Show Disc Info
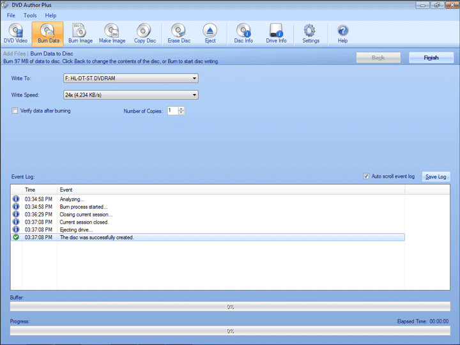 (x=243, y=34)
